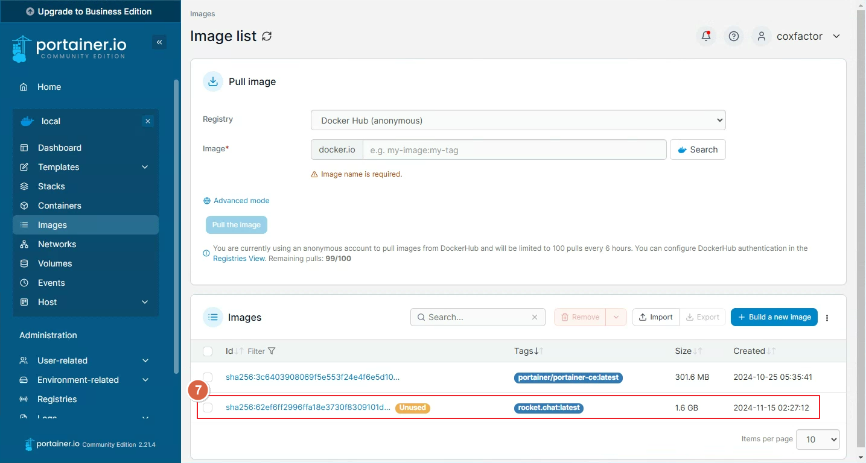Screen dimensions: 866x463
Task: Focus the images Search field
Action: pyautogui.click(x=478, y=317)
